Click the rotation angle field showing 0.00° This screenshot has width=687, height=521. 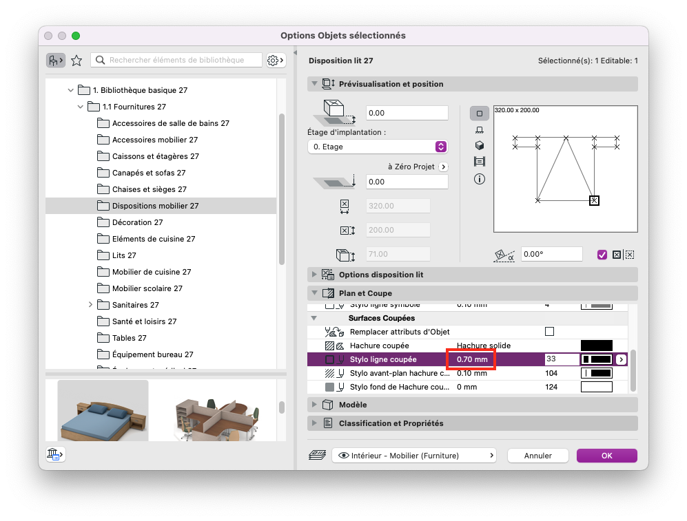552,254
